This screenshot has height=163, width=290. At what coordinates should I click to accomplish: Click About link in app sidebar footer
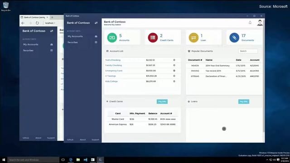tap(82, 140)
